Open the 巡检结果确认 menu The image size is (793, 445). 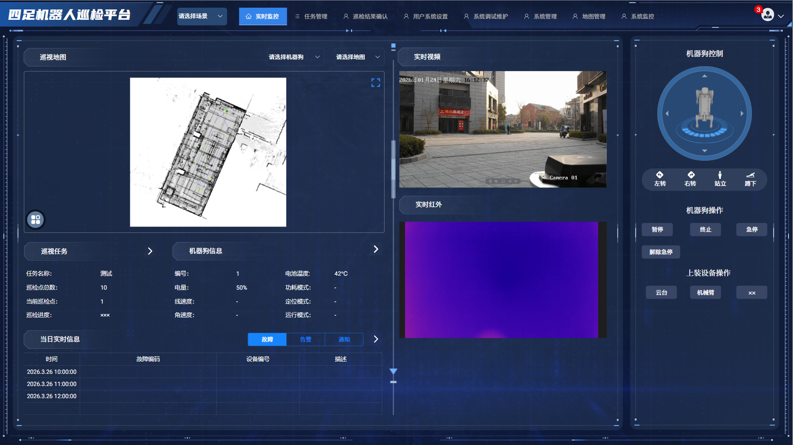pos(366,17)
